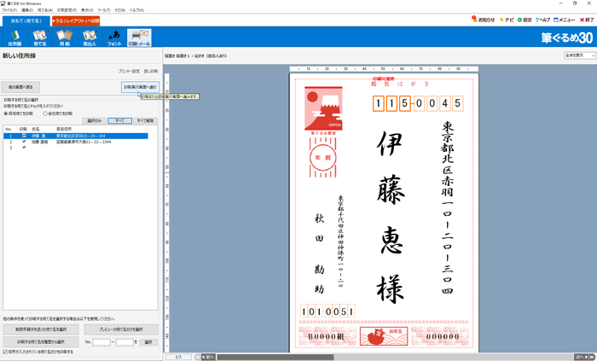This screenshot has height=361, width=597.
Task: Open the 差出人 sender toolbar icon
Action: pos(90,38)
